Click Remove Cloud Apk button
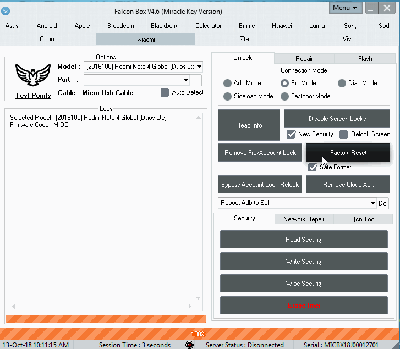Screen dimensions: 400x349 pos(348,185)
